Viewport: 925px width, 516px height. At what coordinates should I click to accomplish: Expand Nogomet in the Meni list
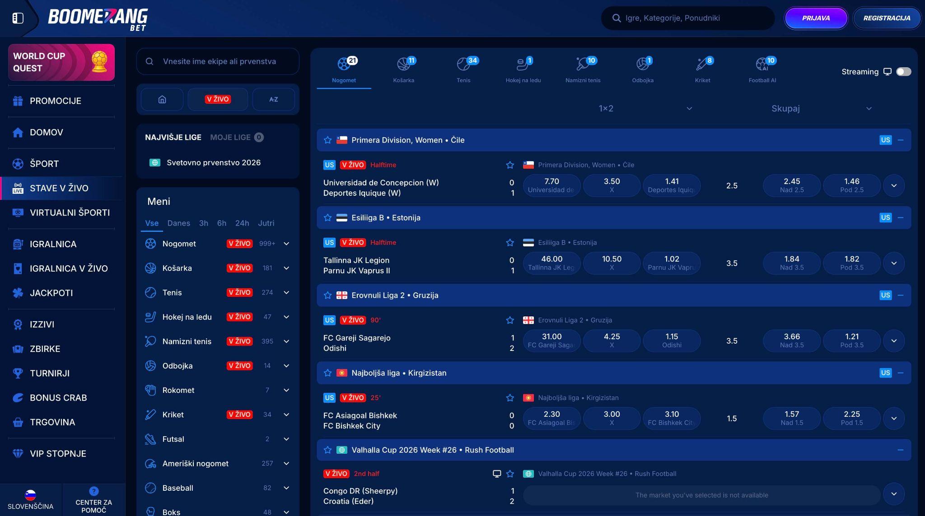pos(286,244)
